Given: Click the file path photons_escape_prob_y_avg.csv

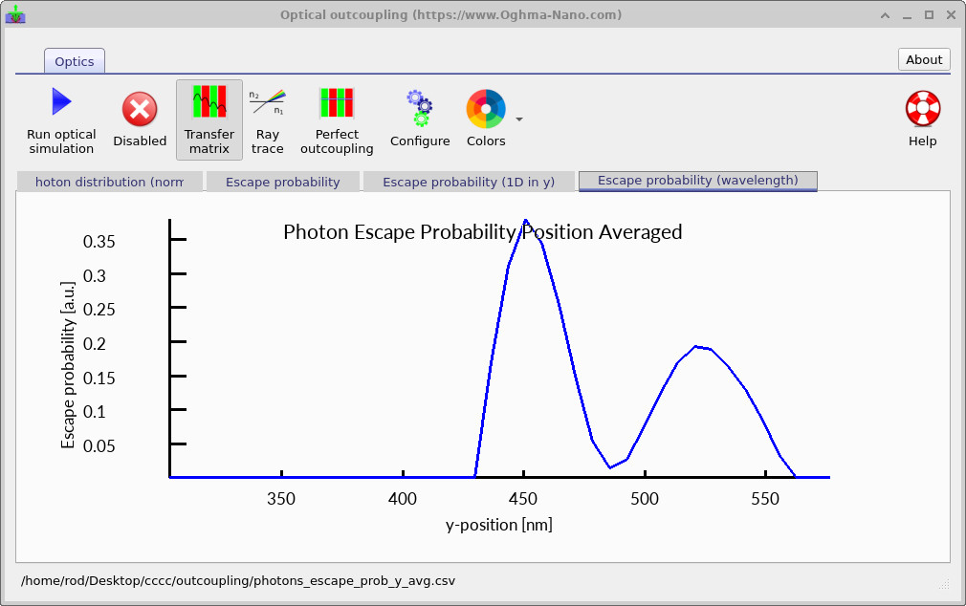Looking at the screenshot, I should click(x=238, y=581).
